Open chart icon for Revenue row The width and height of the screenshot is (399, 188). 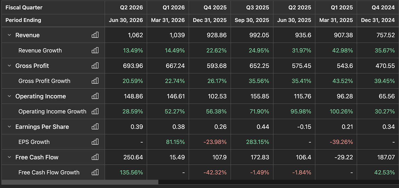click(x=95, y=35)
